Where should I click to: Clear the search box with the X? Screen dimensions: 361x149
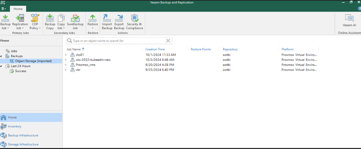pyautogui.click(x=168, y=41)
